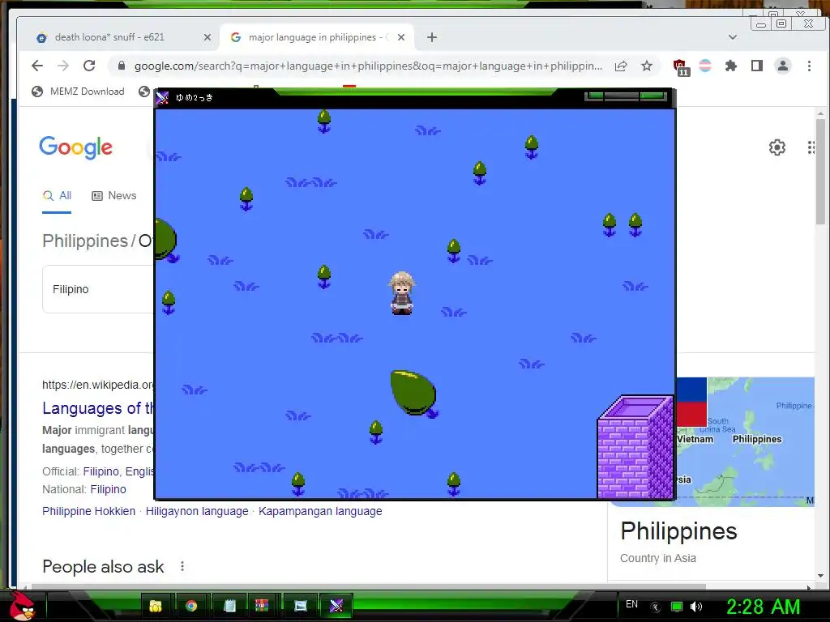The width and height of the screenshot is (830, 622).
Task: Click the Filipino link next to National
Action: click(x=108, y=489)
